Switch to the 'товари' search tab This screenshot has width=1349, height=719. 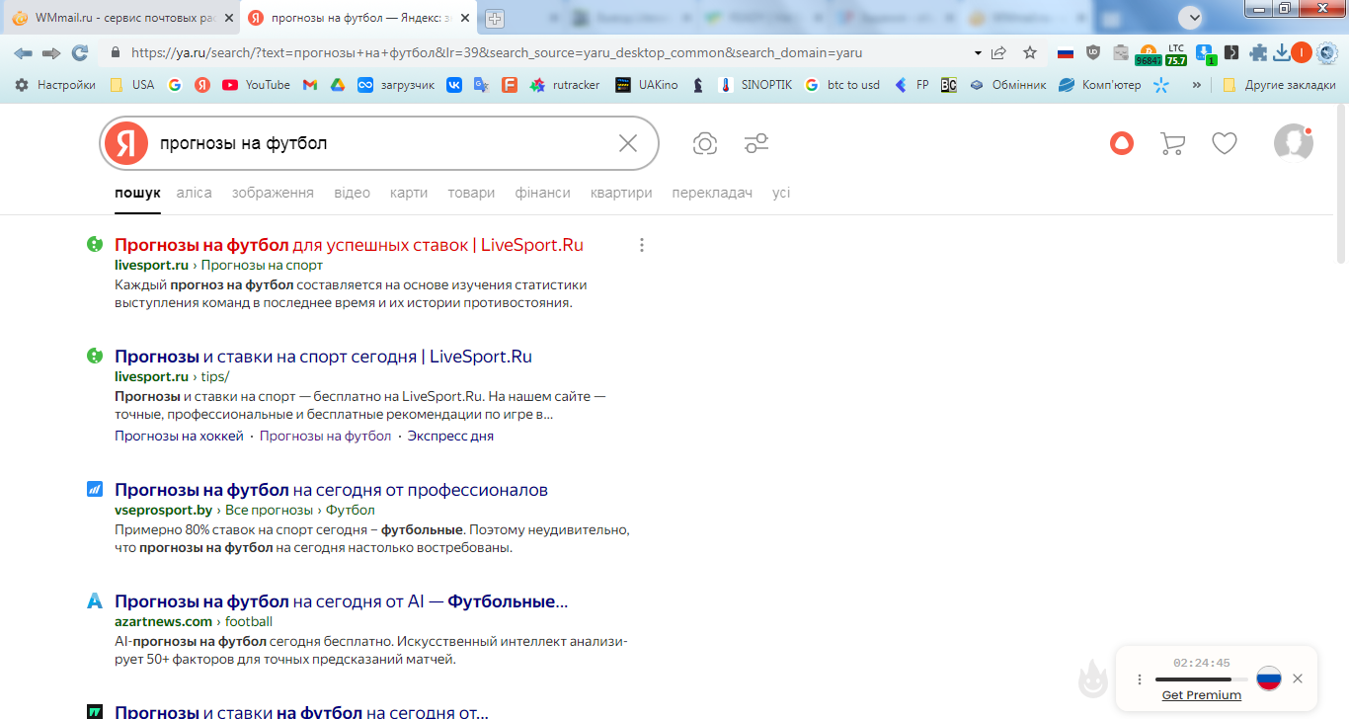click(471, 193)
